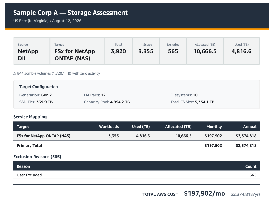This screenshot has height=198, width=273.
Task: Click the 'Monthly' column header
Action: pos(214,127)
